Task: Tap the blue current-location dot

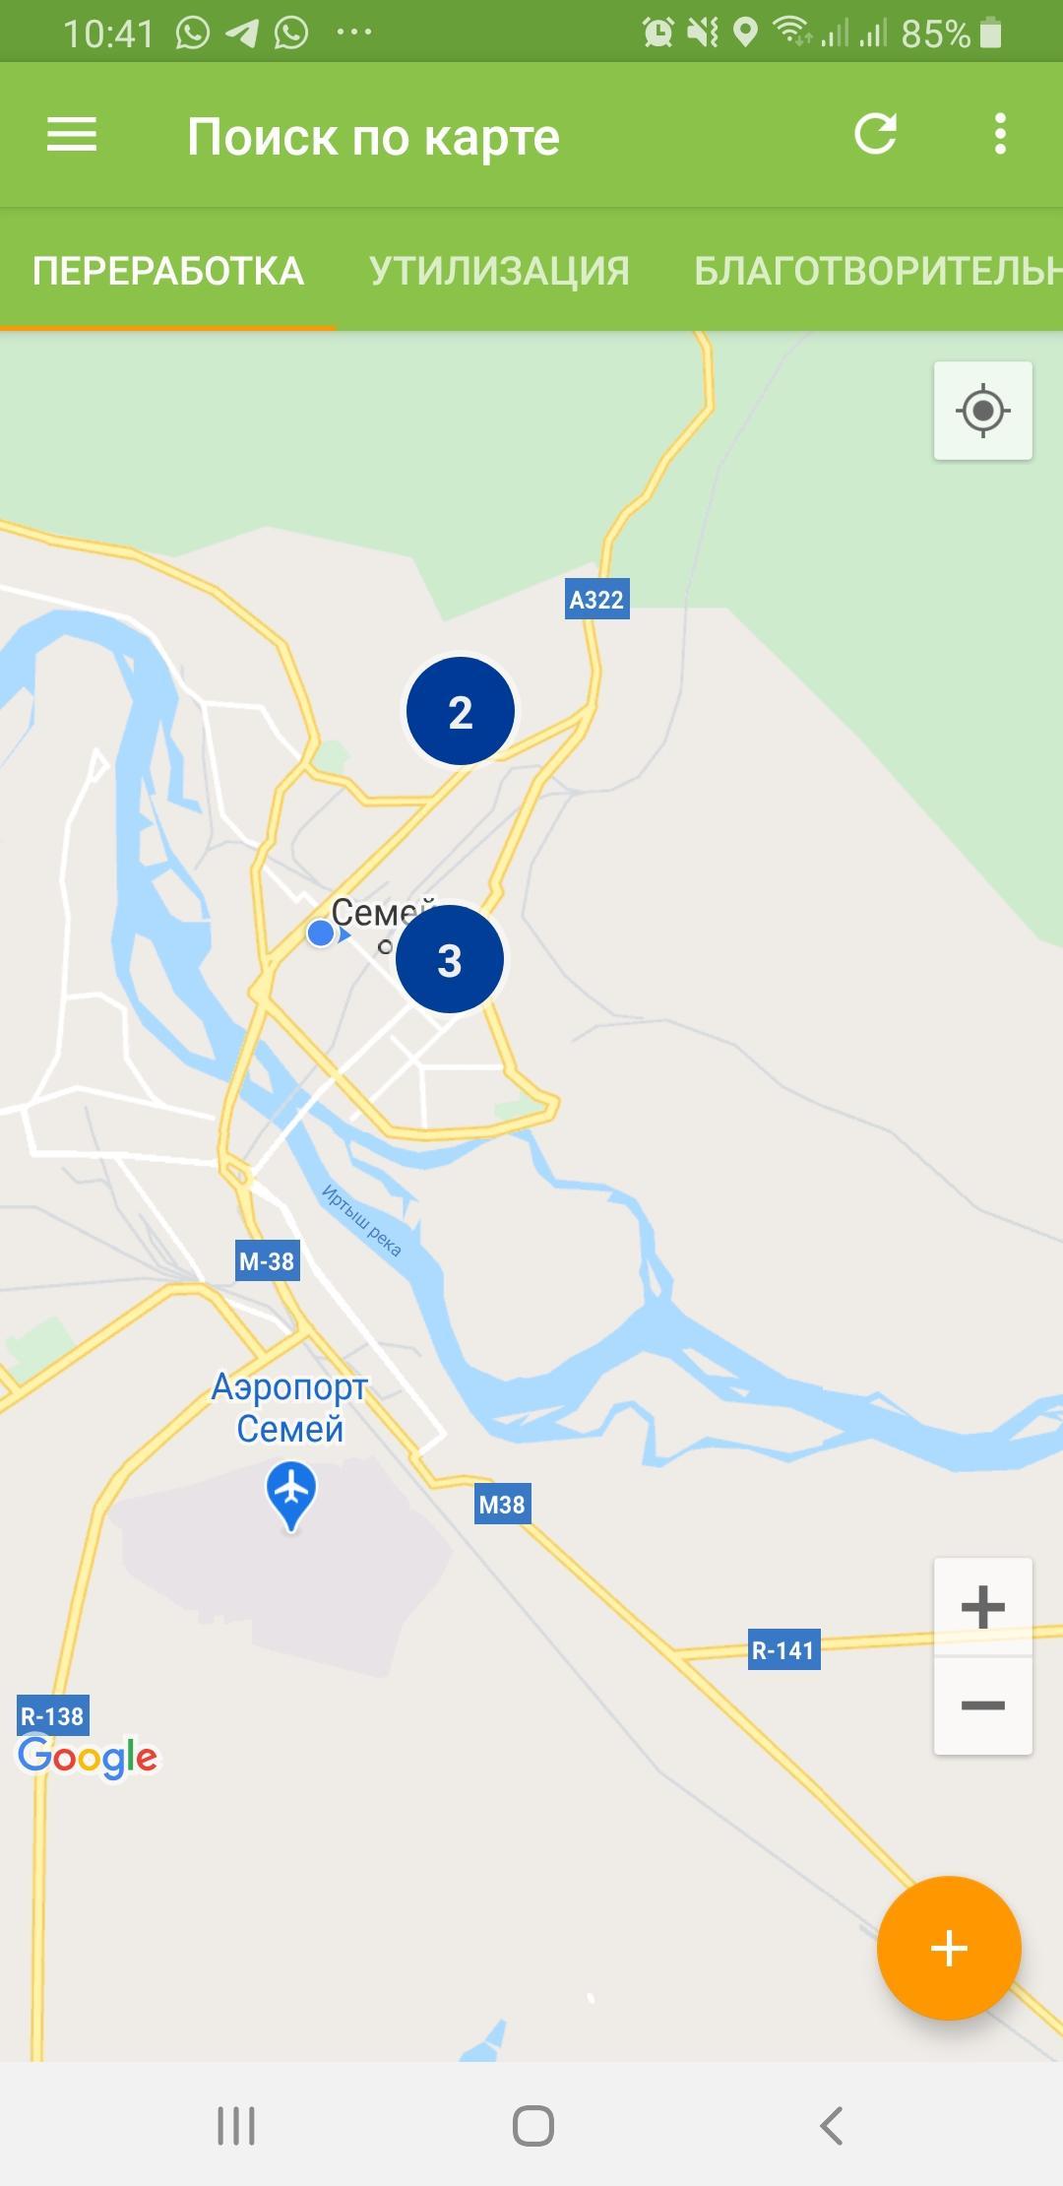Action: (x=321, y=932)
